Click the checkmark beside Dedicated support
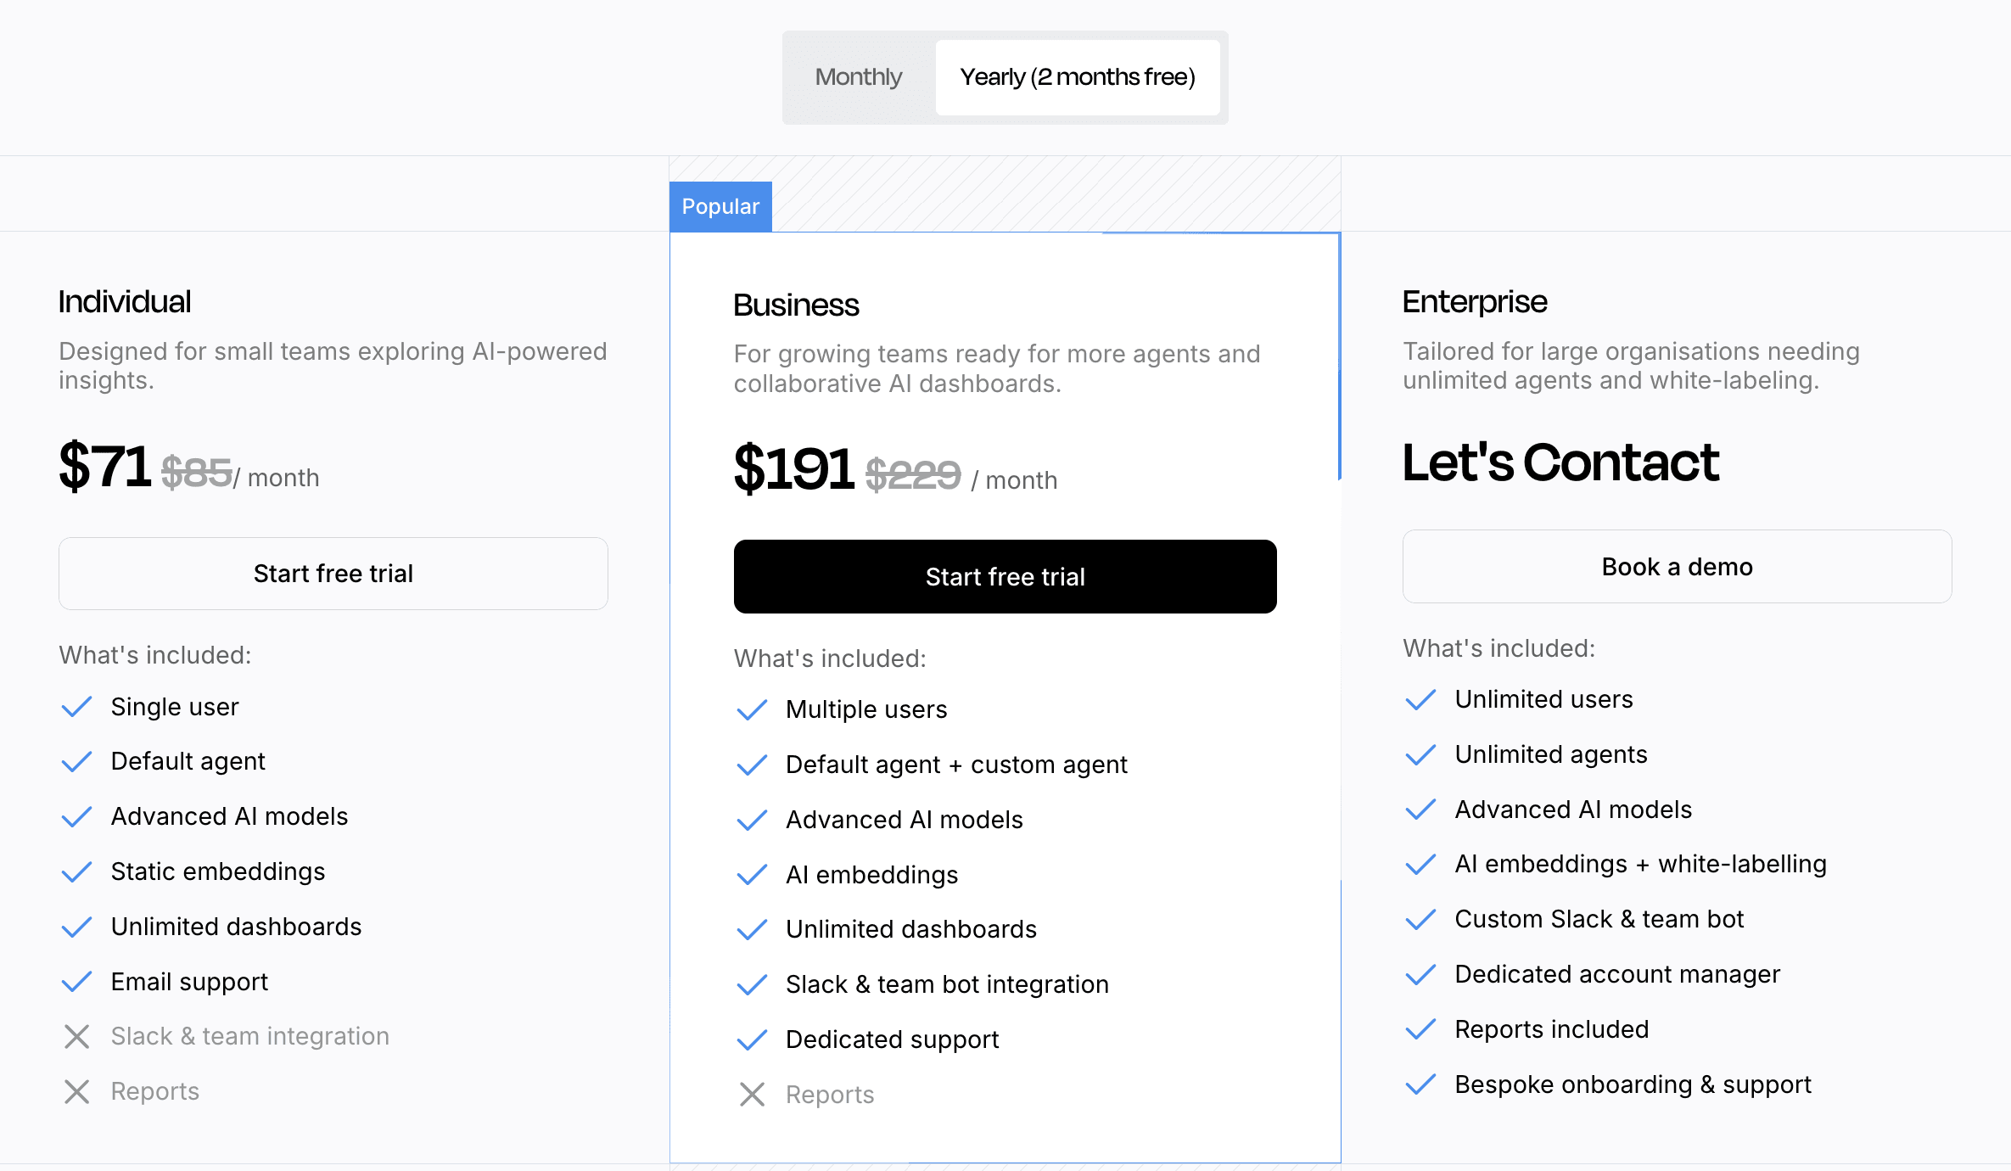Viewport: 2011px width, 1171px height. click(752, 1039)
